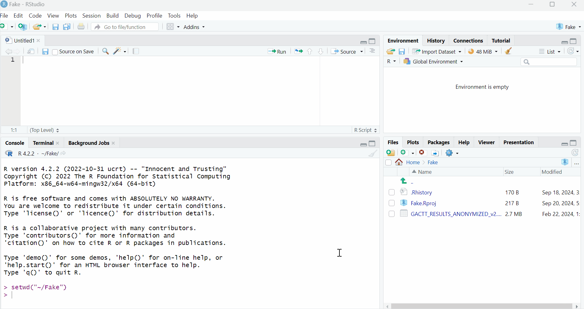Switch to the Background Jobs tab
The width and height of the screenshot is (584, 309).
tap(89, 143)
